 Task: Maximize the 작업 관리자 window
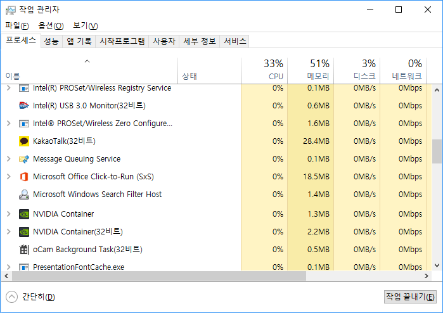(x=399, y=10)
